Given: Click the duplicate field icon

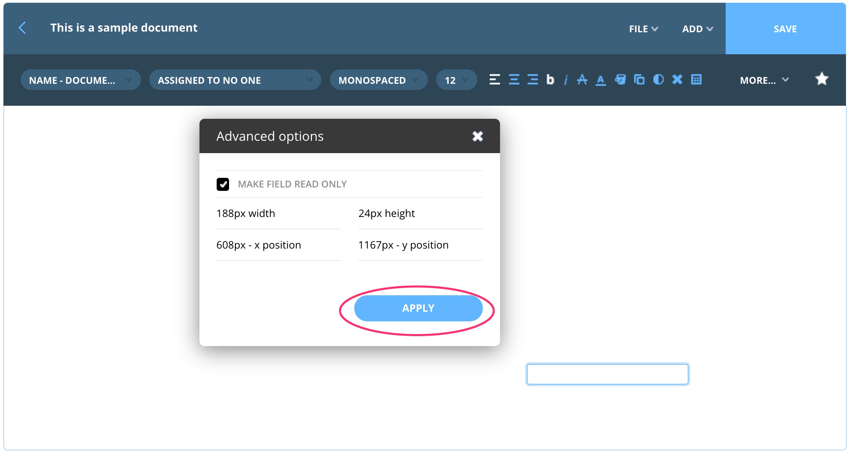Looking at the screenshot, I should coord(639,80).
